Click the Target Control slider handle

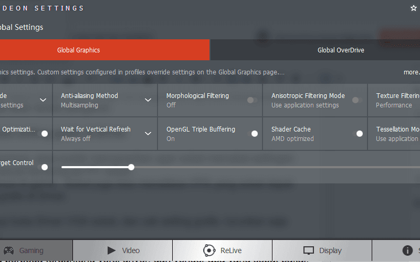[x=131, y=167]
